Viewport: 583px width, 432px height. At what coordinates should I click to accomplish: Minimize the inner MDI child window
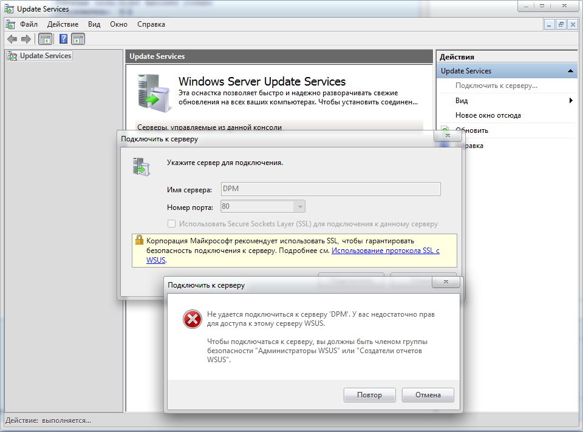click(x=549, y=25)
